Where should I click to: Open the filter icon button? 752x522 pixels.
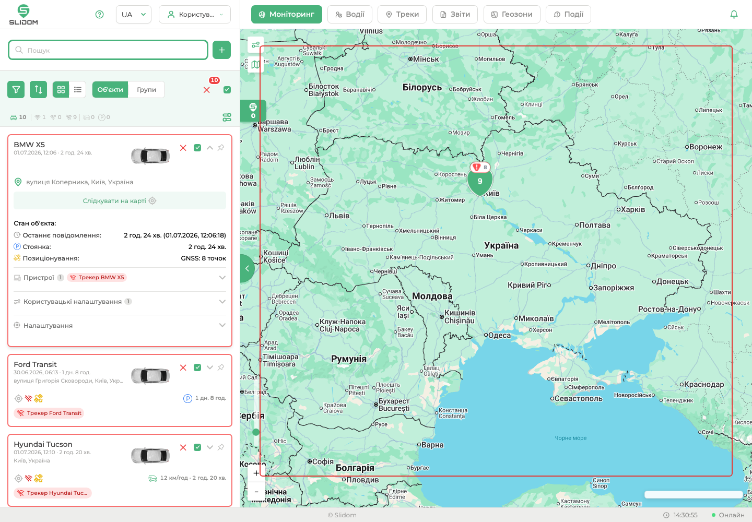[x=16, y=90]
